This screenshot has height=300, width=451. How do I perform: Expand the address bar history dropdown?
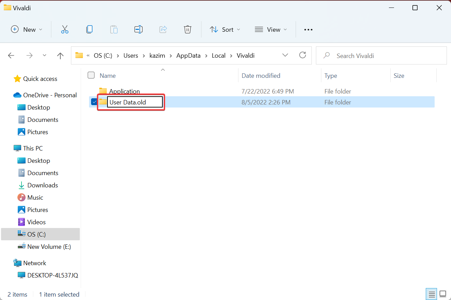(285, 55)
